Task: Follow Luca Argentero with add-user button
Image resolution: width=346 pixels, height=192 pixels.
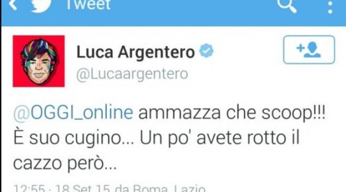Action: coord(309,50)
